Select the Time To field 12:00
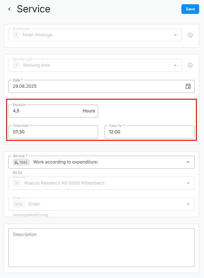The height and width of the screenshot is (278, 204). point(149,132)
